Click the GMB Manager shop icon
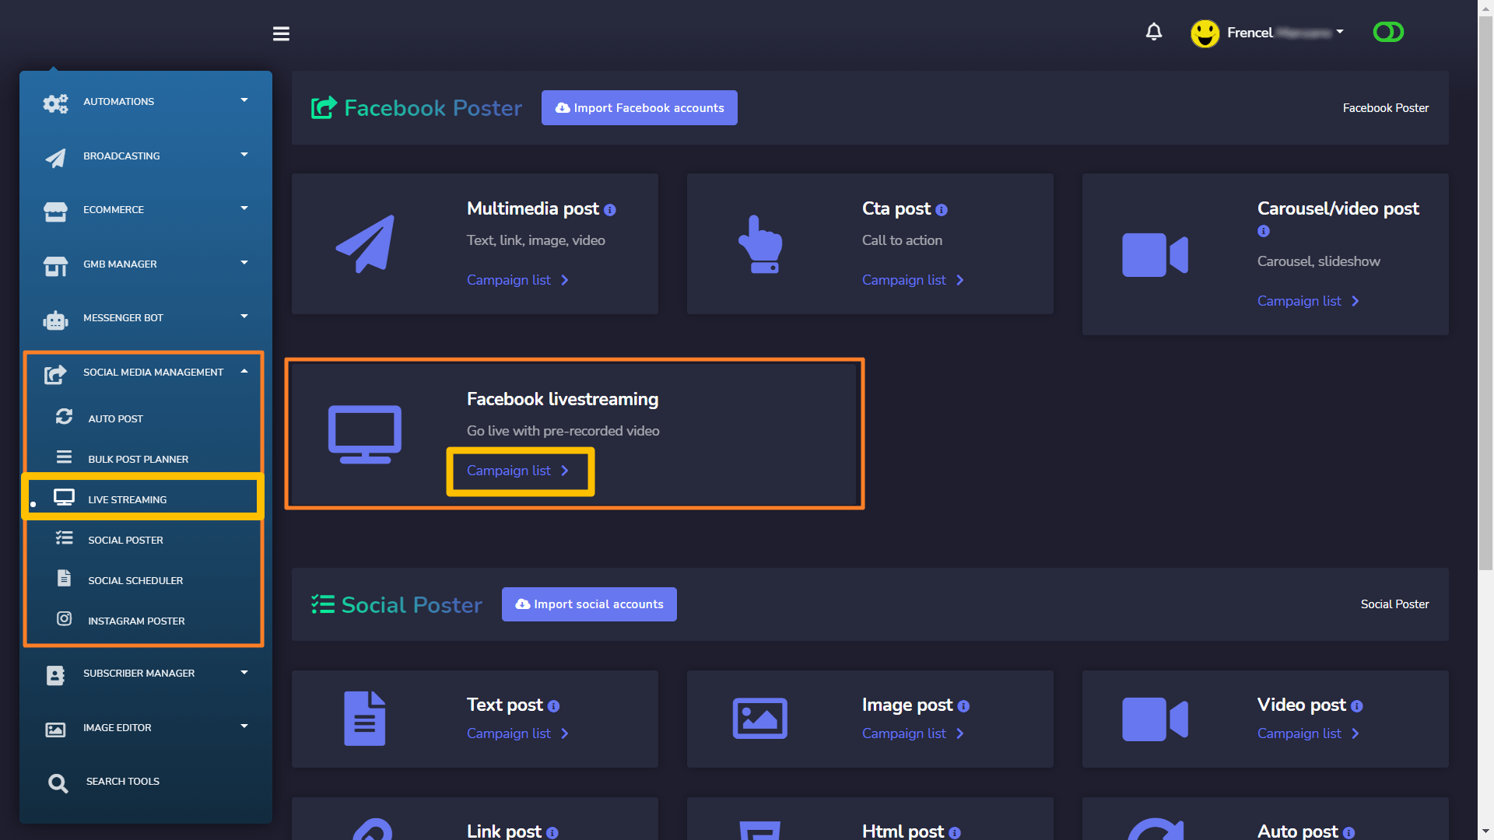Viewport: 1494px width, 840px height. click(55, 265)
